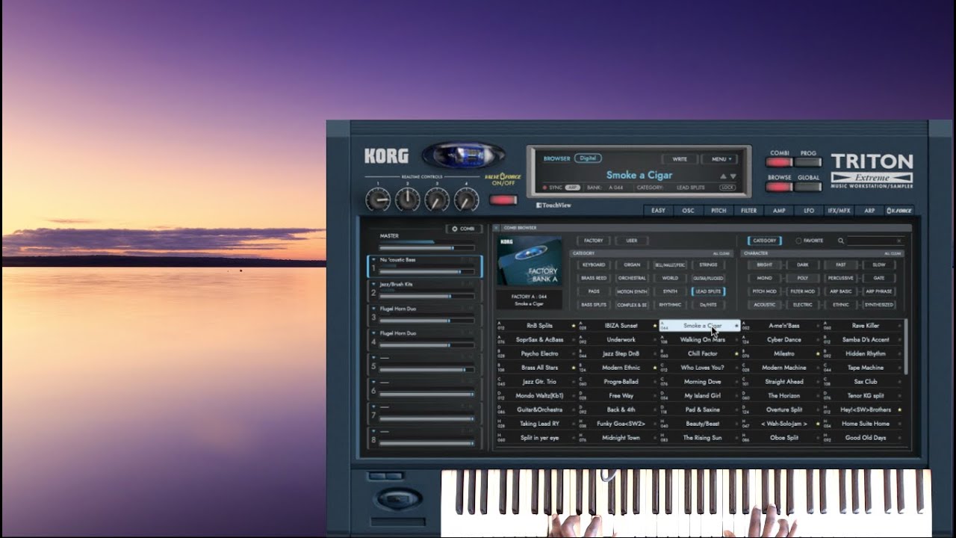
Task: Click the WRITE button
Action: pos(680,159)
